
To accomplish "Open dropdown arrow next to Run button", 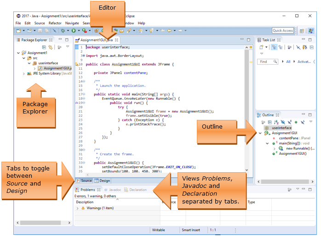I will pos(79,31).
